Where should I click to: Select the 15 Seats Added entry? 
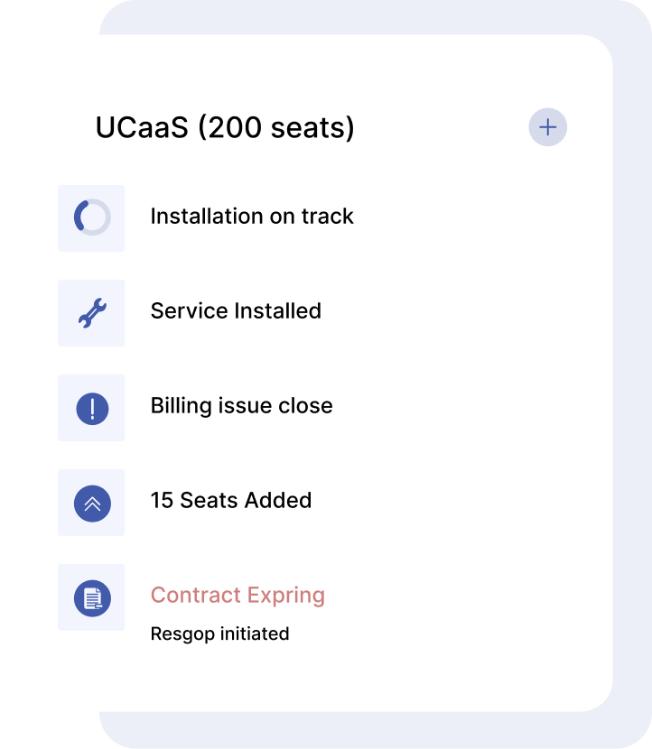coord(230,501)
